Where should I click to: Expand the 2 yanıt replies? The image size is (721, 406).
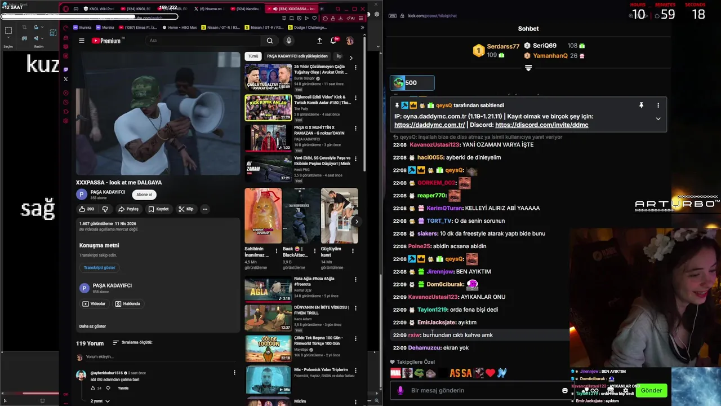[x=100, y=401]
